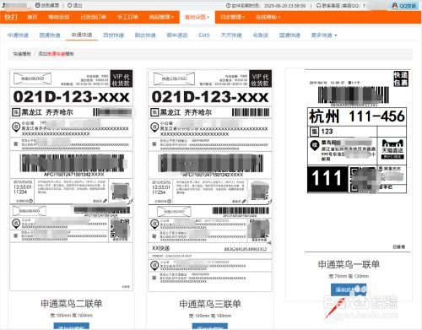The image size is (422, 330).
Task: Expand the 基础设置 dropdown menu
Action: pos(197,17)
